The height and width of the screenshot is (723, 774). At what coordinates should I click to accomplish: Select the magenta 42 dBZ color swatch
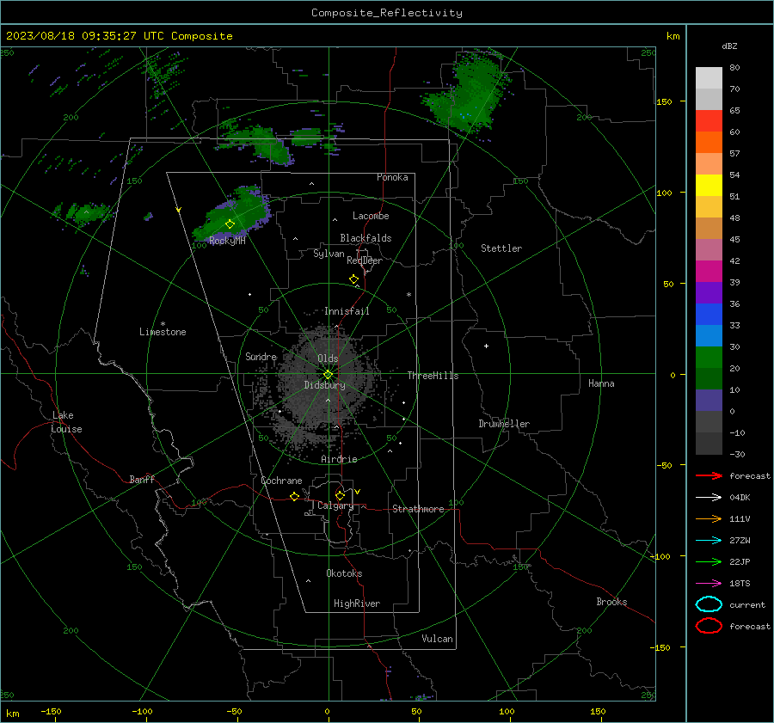[x=709, y=271]
